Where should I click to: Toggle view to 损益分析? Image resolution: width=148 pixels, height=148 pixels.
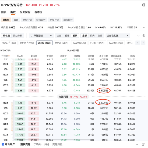[x=17, y=36]
